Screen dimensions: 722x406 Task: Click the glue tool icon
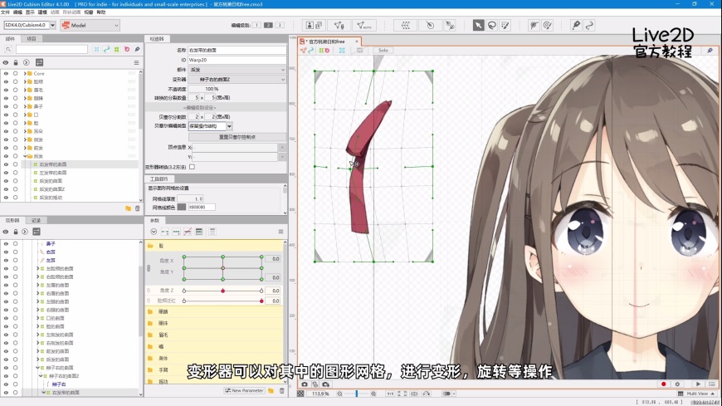point(534,26)
